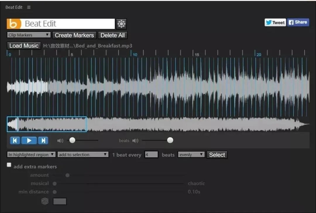Image resolution: width=316 pixels, height=213 pixels.
Task: Click the amount slider handle
Action: (x=68, y=175)
